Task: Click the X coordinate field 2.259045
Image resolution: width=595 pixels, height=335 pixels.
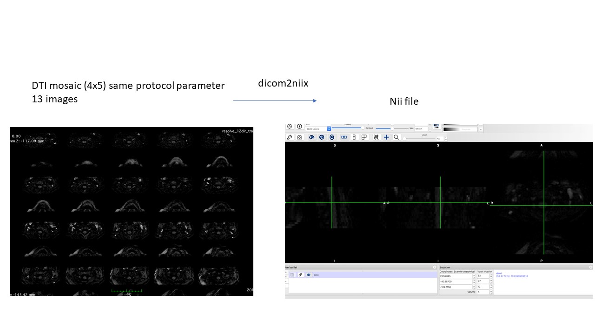Action: (x=456, y=276)
